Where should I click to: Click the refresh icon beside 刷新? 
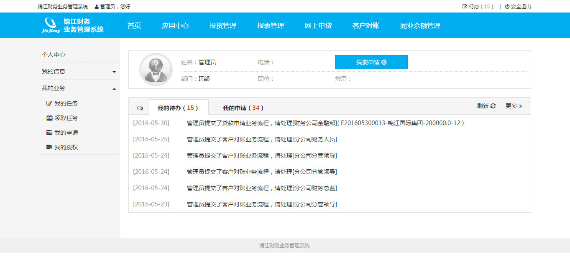[493, 106]
